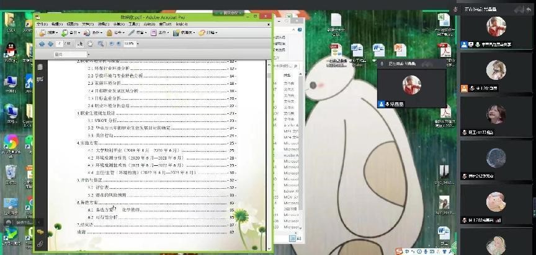
Task: Open the File menu in Acrobat
Action: click(42, 25)
